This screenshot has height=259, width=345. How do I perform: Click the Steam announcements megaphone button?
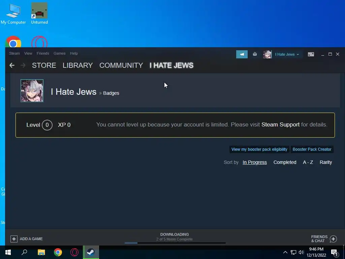tap(242, 54)
